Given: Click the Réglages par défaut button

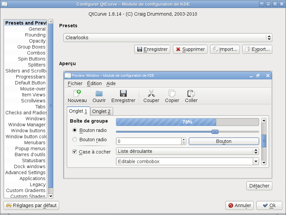Looking at the screenshot, I should pyautogui.click(x=31, y=205).
